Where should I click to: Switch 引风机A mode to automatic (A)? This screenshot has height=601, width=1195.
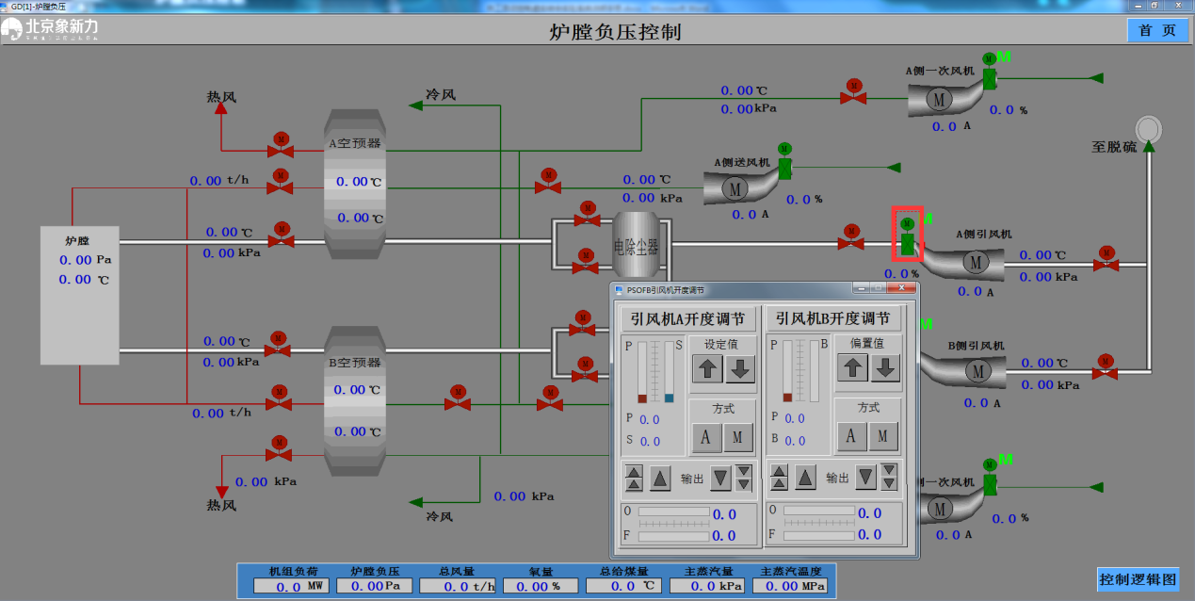click(706, 436)
